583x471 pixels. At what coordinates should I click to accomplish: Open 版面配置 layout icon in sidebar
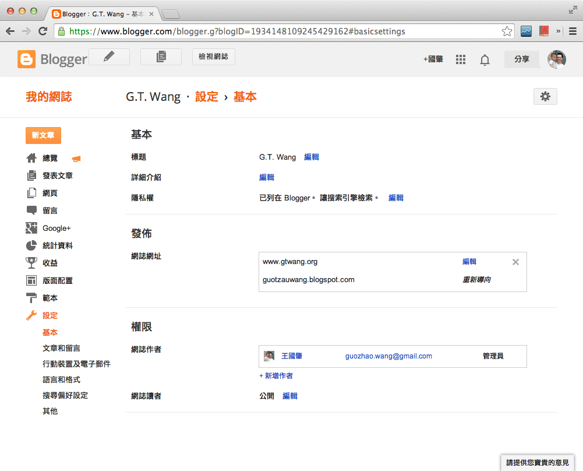[x=30, y=280]
